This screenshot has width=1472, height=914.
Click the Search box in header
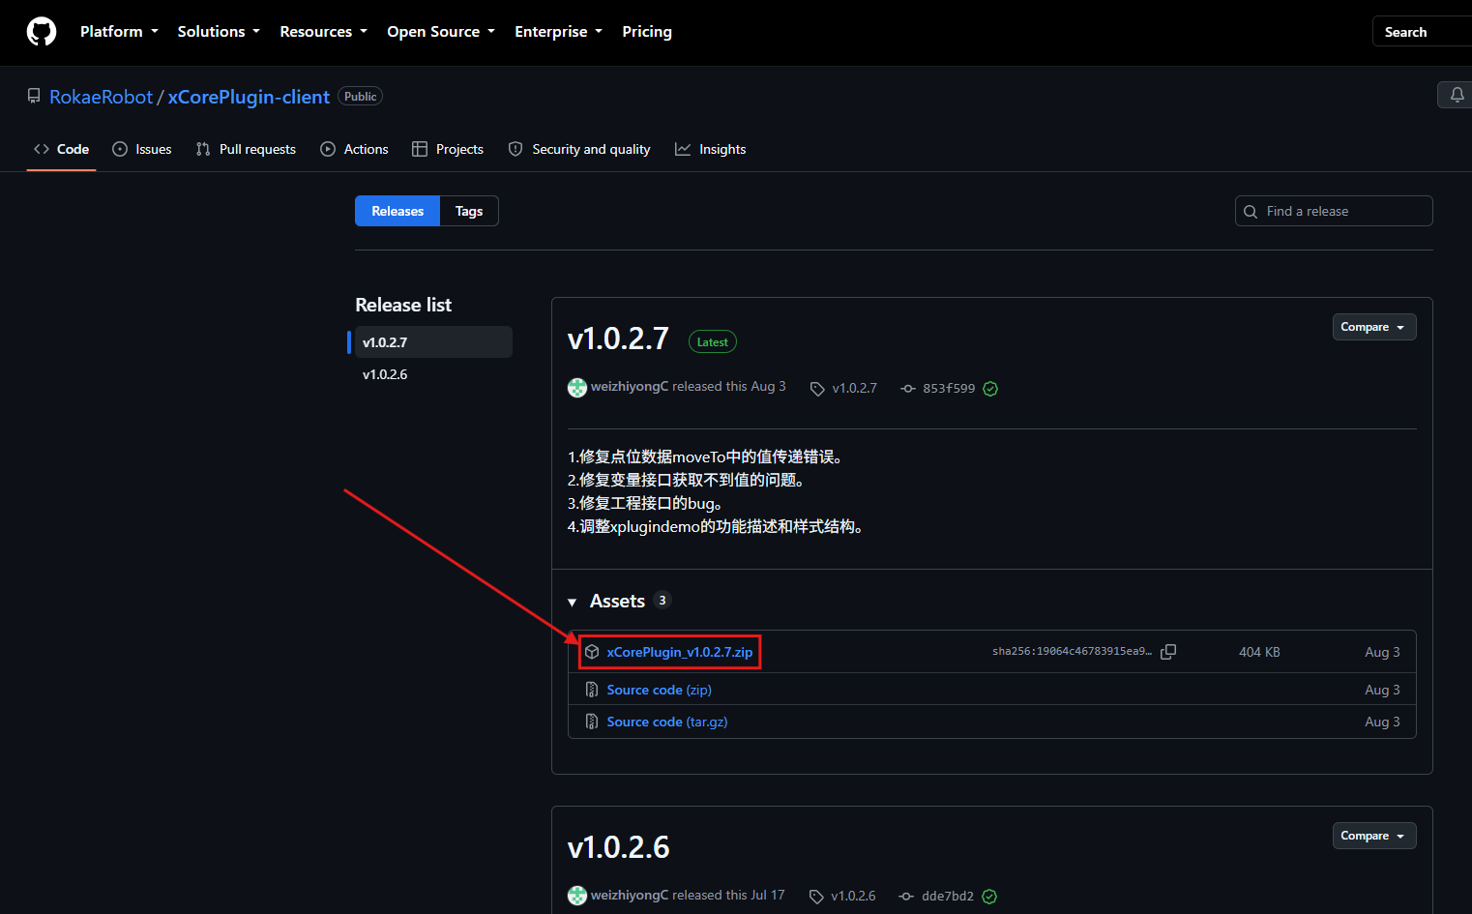[1422, 32]
